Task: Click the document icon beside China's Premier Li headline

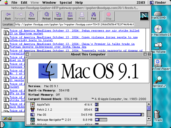Action: [6, 46]
